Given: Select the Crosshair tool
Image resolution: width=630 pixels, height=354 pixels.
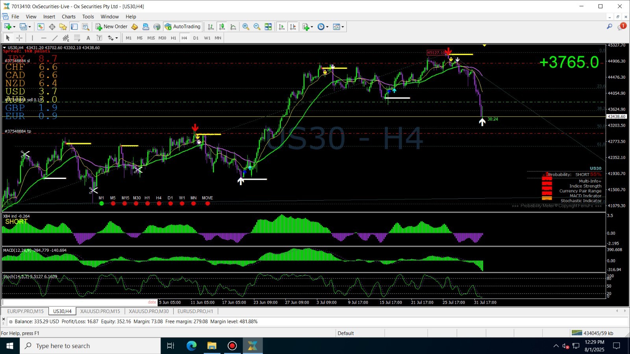Looking at the screenshot, I should (x=19, y=38).
